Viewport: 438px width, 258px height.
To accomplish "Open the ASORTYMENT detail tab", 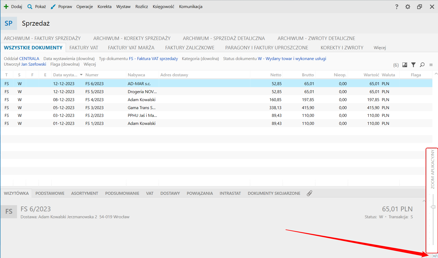I will 85,193.
